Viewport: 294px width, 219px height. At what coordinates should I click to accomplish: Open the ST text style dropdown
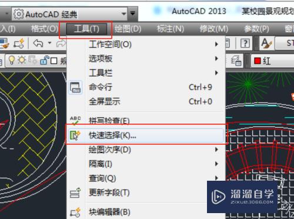pyautogui.click(x=285, y=43)
